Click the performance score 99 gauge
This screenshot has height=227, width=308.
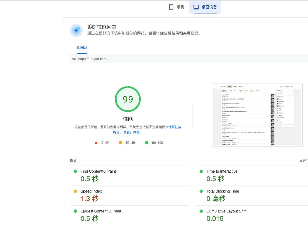(128, 99)
